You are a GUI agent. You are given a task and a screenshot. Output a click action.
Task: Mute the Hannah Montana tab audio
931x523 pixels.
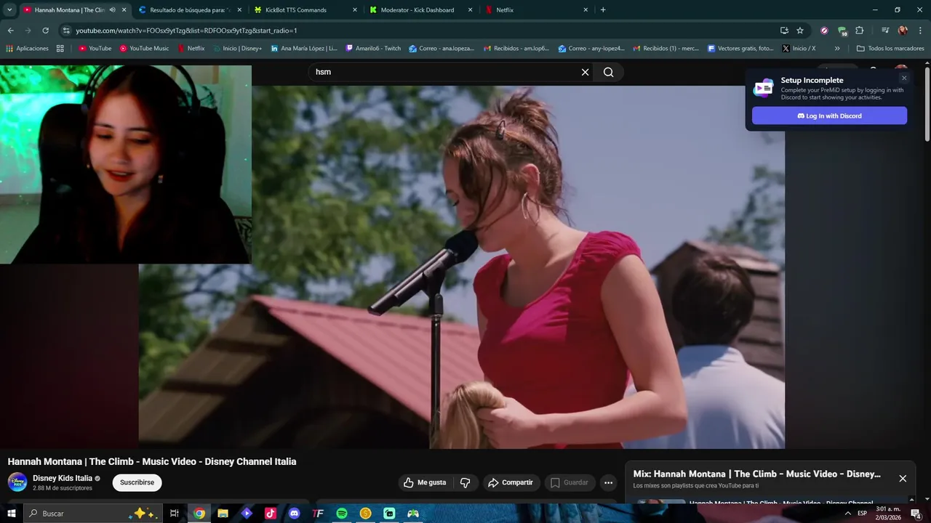click(x=112, y=10)
